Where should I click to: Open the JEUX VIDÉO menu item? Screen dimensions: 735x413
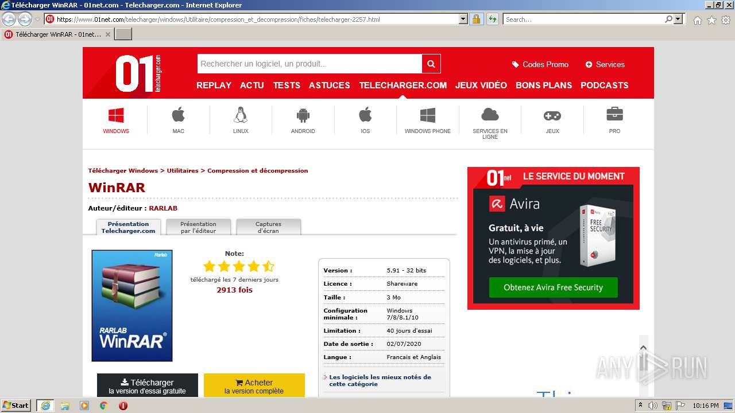[x=481, y=85]
